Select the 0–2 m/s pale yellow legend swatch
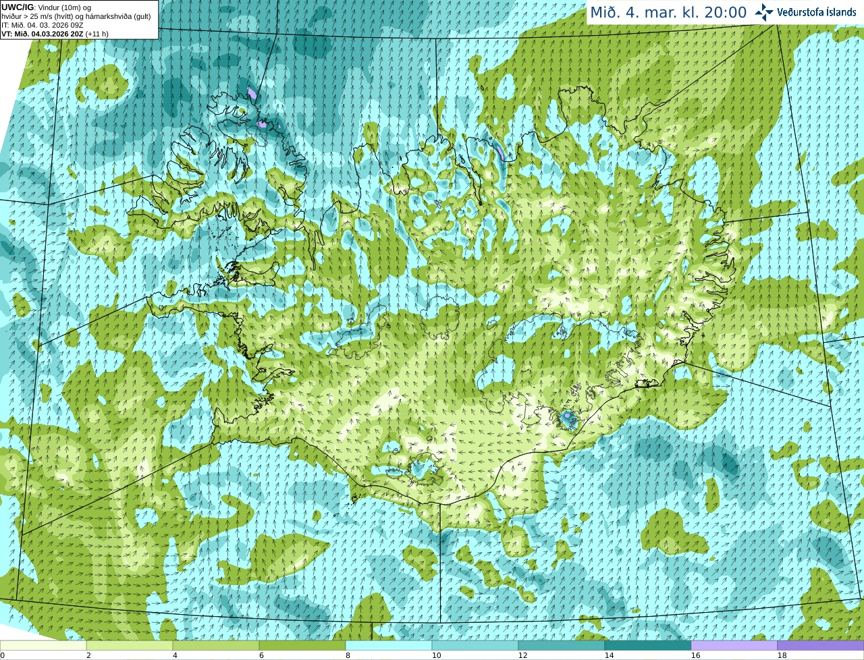Image resolution: width=864 pixels, height=660 pixels. coord(43,645)
